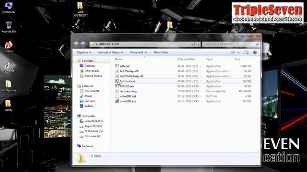Viewport: 307px width, 172px height.
Task: Open the Recycle Bin desktop icon
Action: [x=9, y=27]
